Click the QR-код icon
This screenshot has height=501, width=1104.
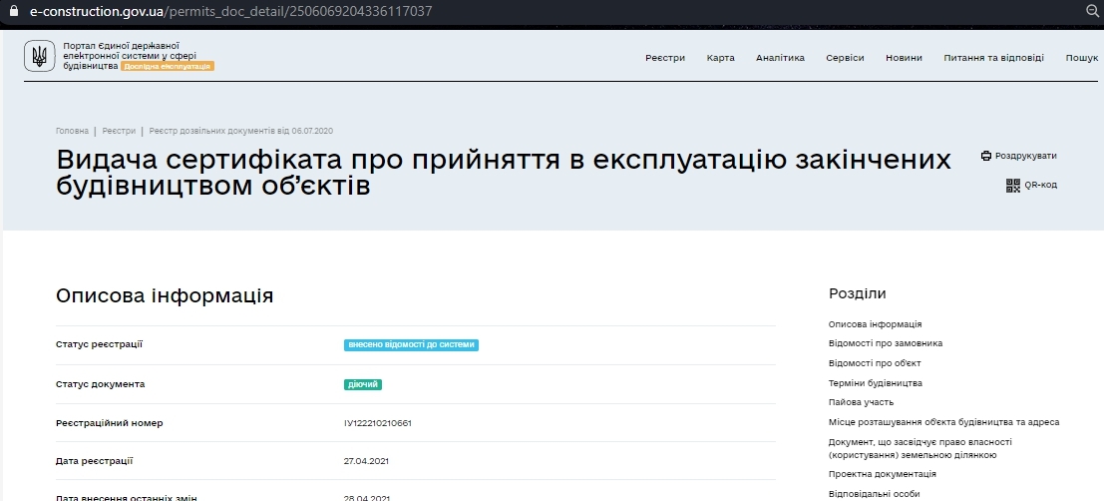tap(1013, 186)
